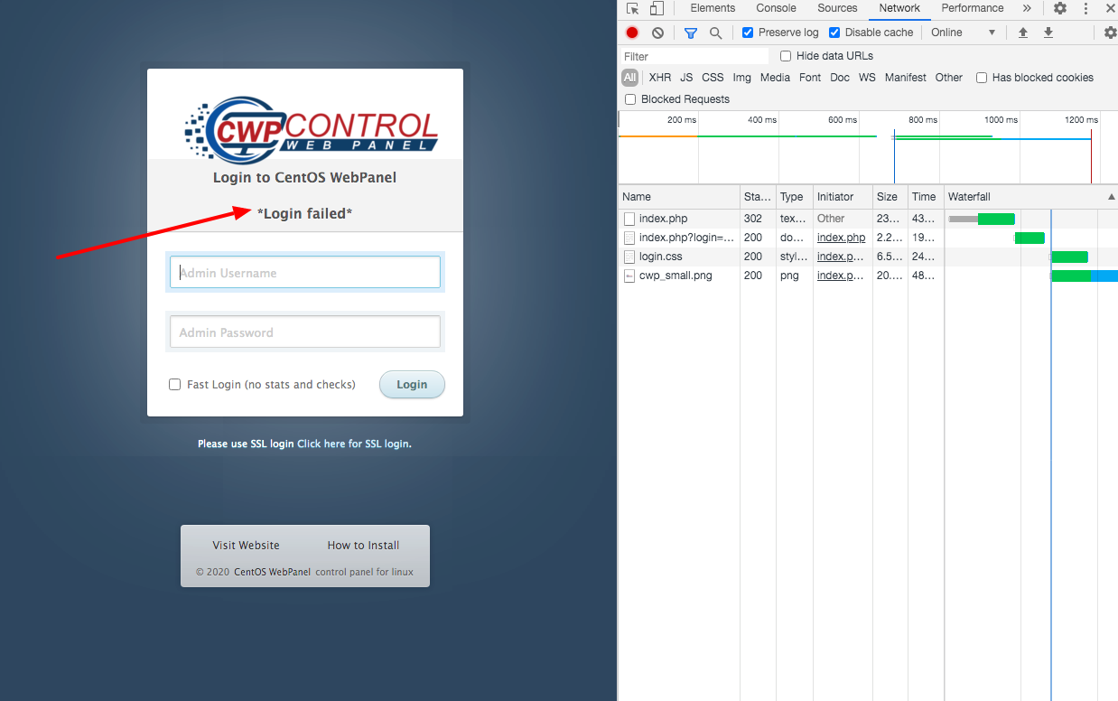Open the Online throttling dropdown
The image size is (1118, 701).
coord(963,33)
